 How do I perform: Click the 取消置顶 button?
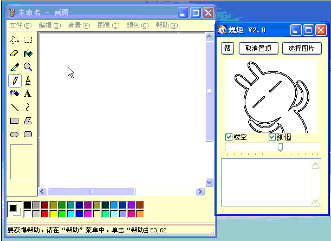click(258, 49)
